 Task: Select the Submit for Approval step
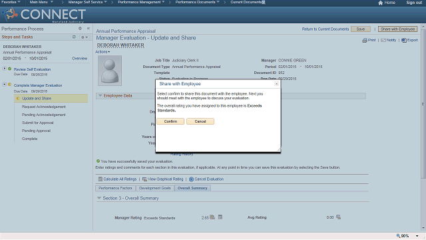37,123
